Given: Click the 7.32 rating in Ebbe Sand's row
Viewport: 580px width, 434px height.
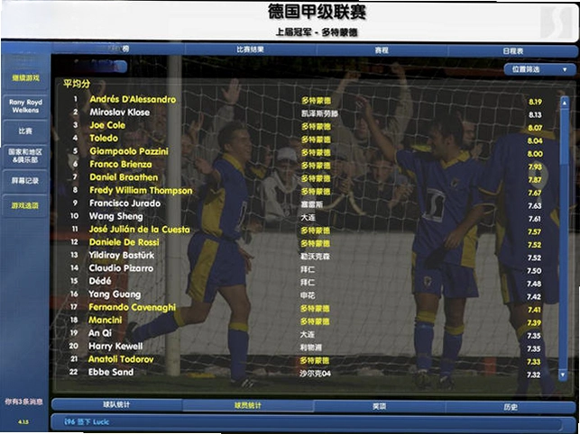Looking at the screenshot, I should pyautogui.click(x=533, y=375).
